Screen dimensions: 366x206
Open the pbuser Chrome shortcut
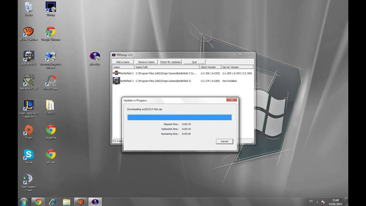51,157
